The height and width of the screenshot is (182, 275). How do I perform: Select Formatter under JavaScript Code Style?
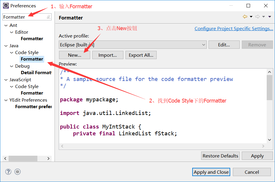tap(32, 93)
